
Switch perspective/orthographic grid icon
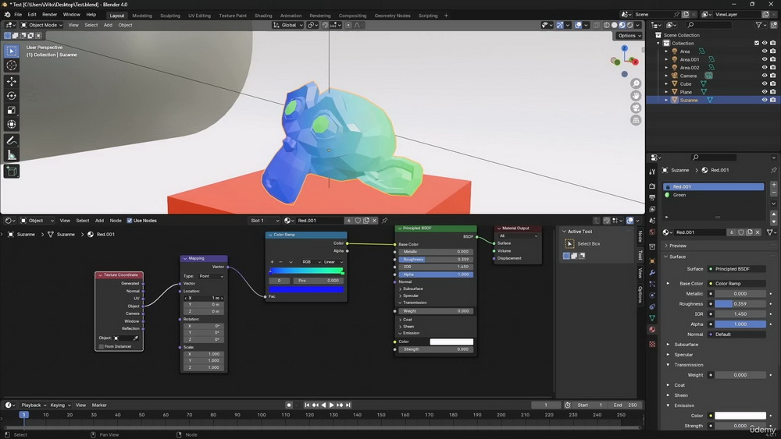(636, 120)
